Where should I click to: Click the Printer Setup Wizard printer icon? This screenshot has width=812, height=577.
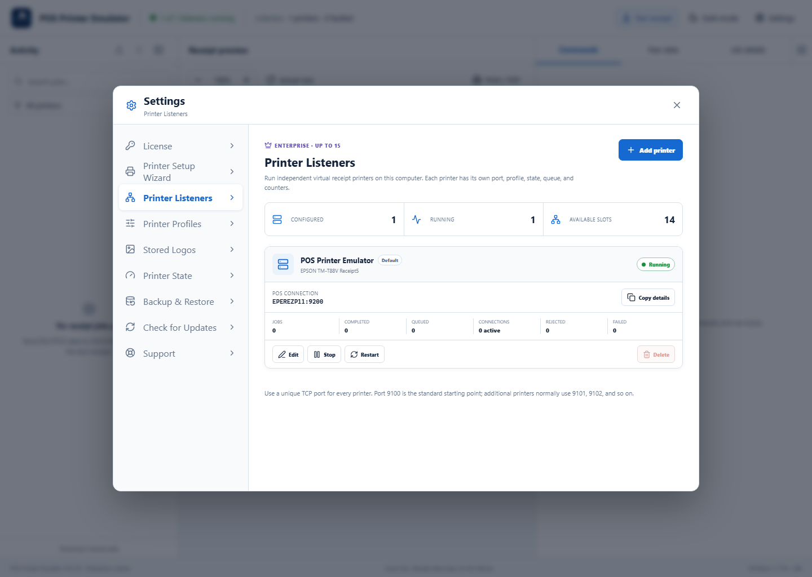[130, 171]
